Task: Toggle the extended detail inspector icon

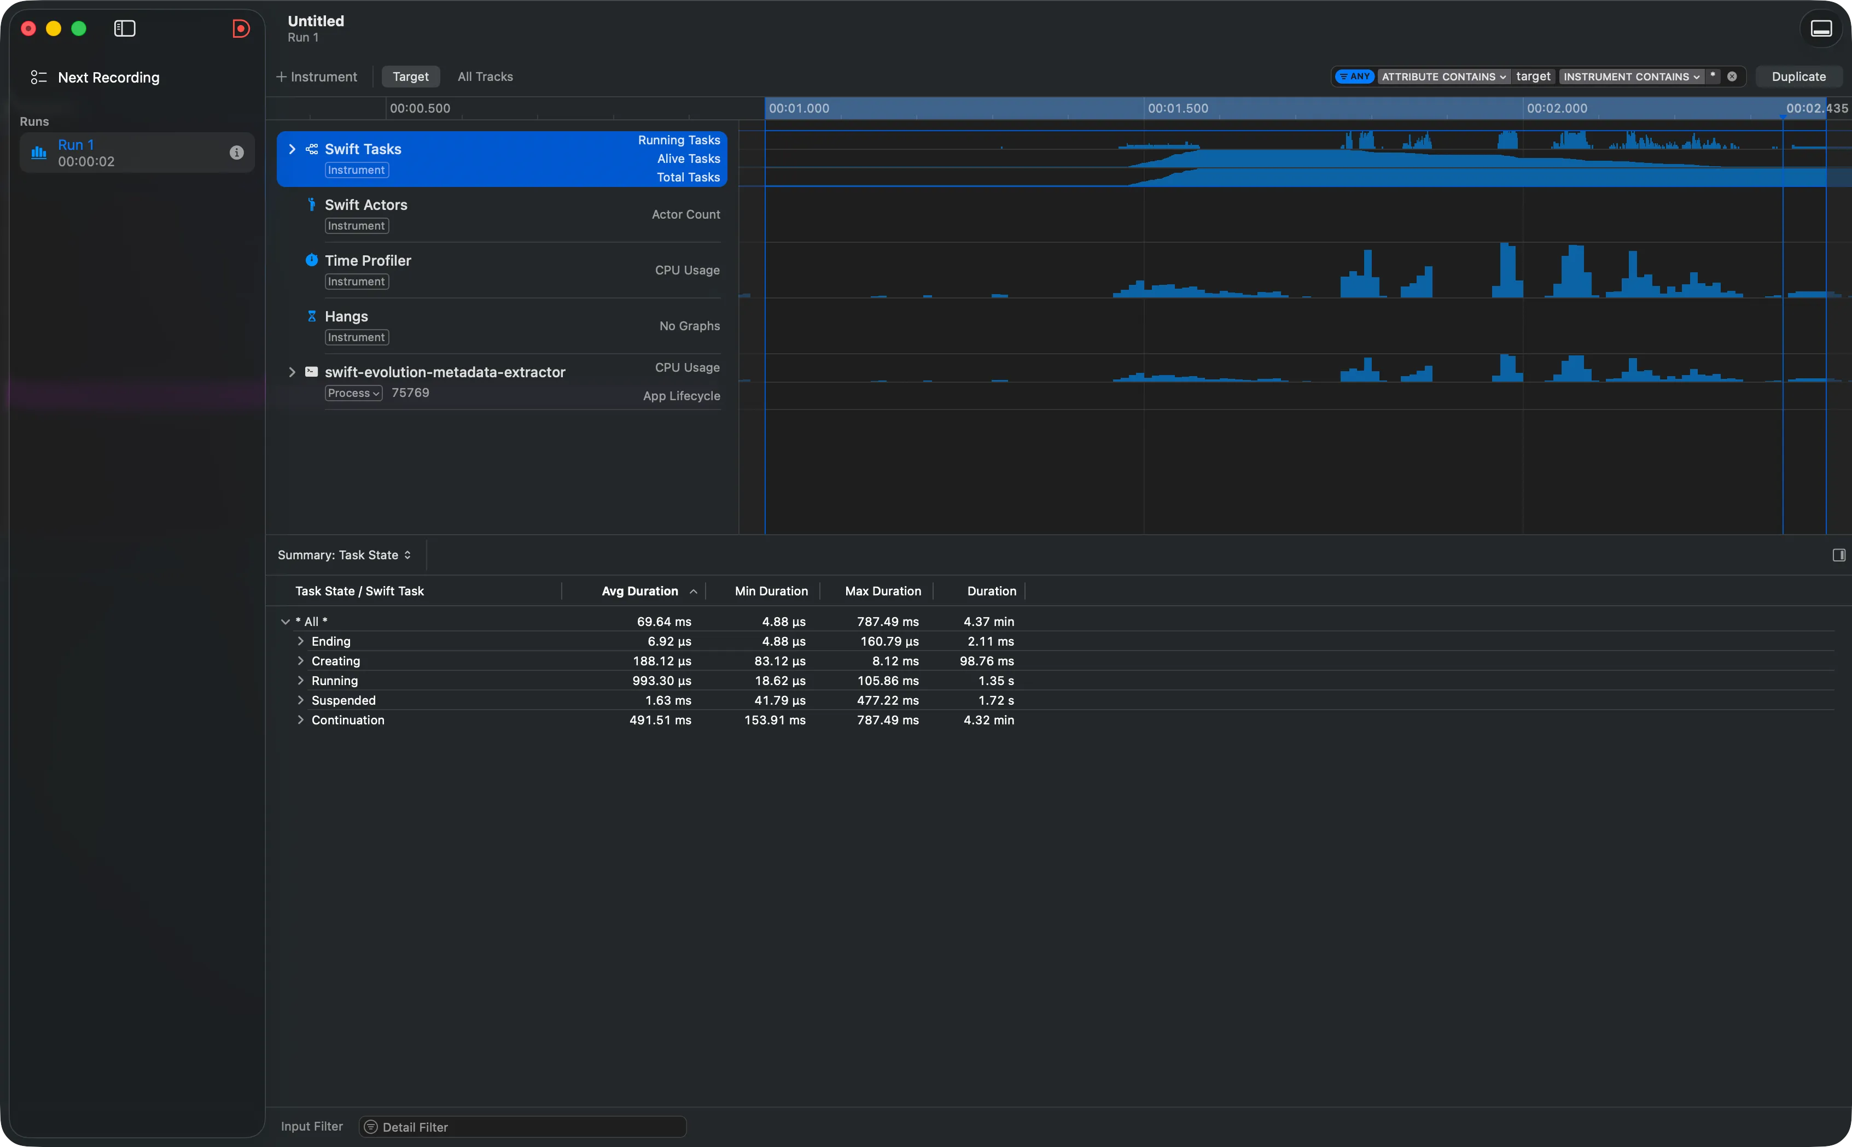Action: 1839,555
